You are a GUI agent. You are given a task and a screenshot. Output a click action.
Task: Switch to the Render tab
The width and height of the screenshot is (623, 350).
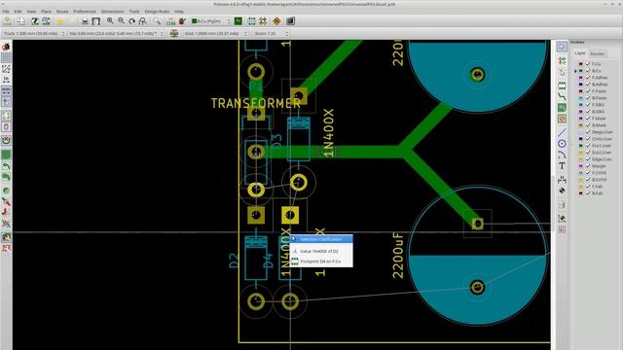click(597, 53)
